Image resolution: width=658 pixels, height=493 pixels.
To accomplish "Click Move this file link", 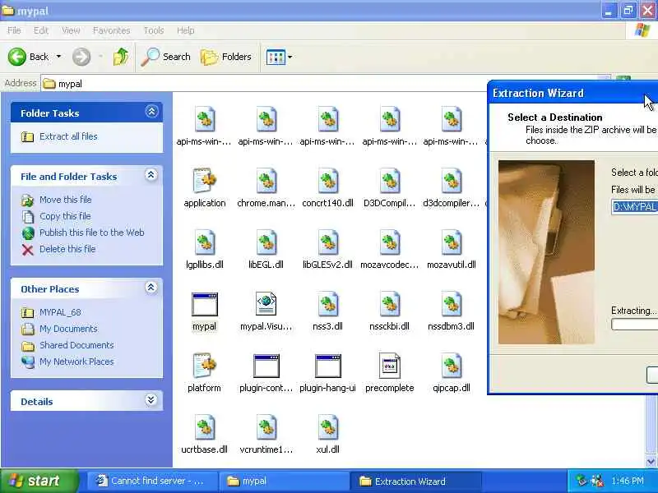I will click(x=65, y=200).
